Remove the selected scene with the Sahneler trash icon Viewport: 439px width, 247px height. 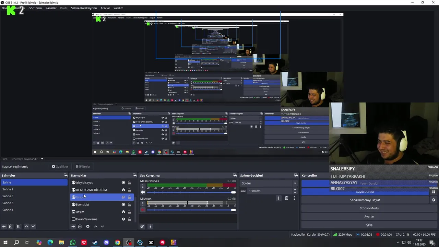click(11, 226)
